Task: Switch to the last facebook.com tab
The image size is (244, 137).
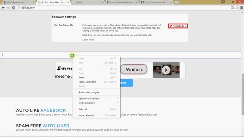Action: [157, 2]
